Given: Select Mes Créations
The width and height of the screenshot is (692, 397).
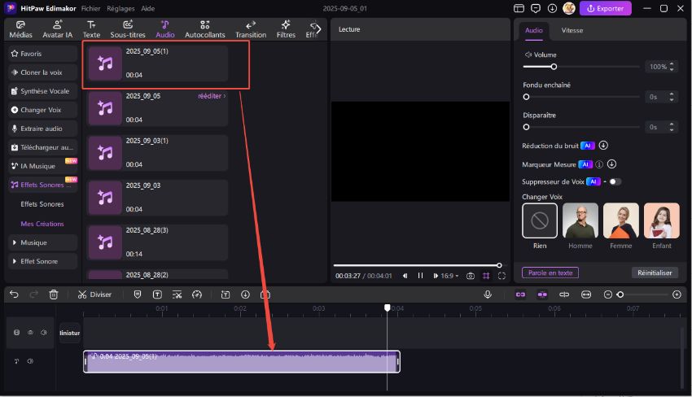Looking at the screenshot, I should (42, 224).
